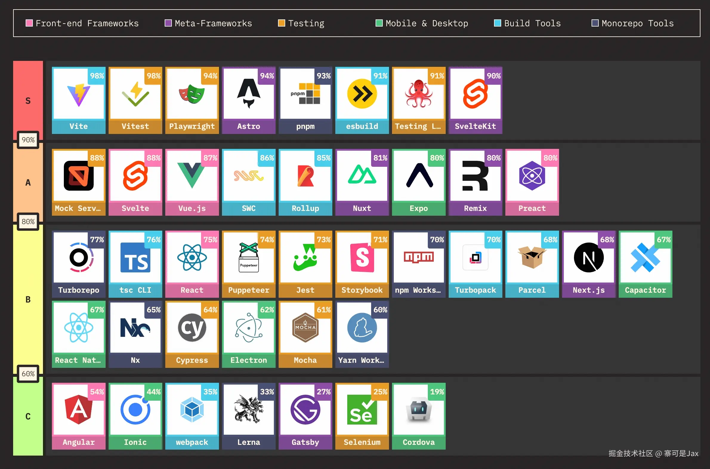Click the Vite logo icon
Image resolution: width=710 pixels, height=469 pixels.
tap(78, 95)
